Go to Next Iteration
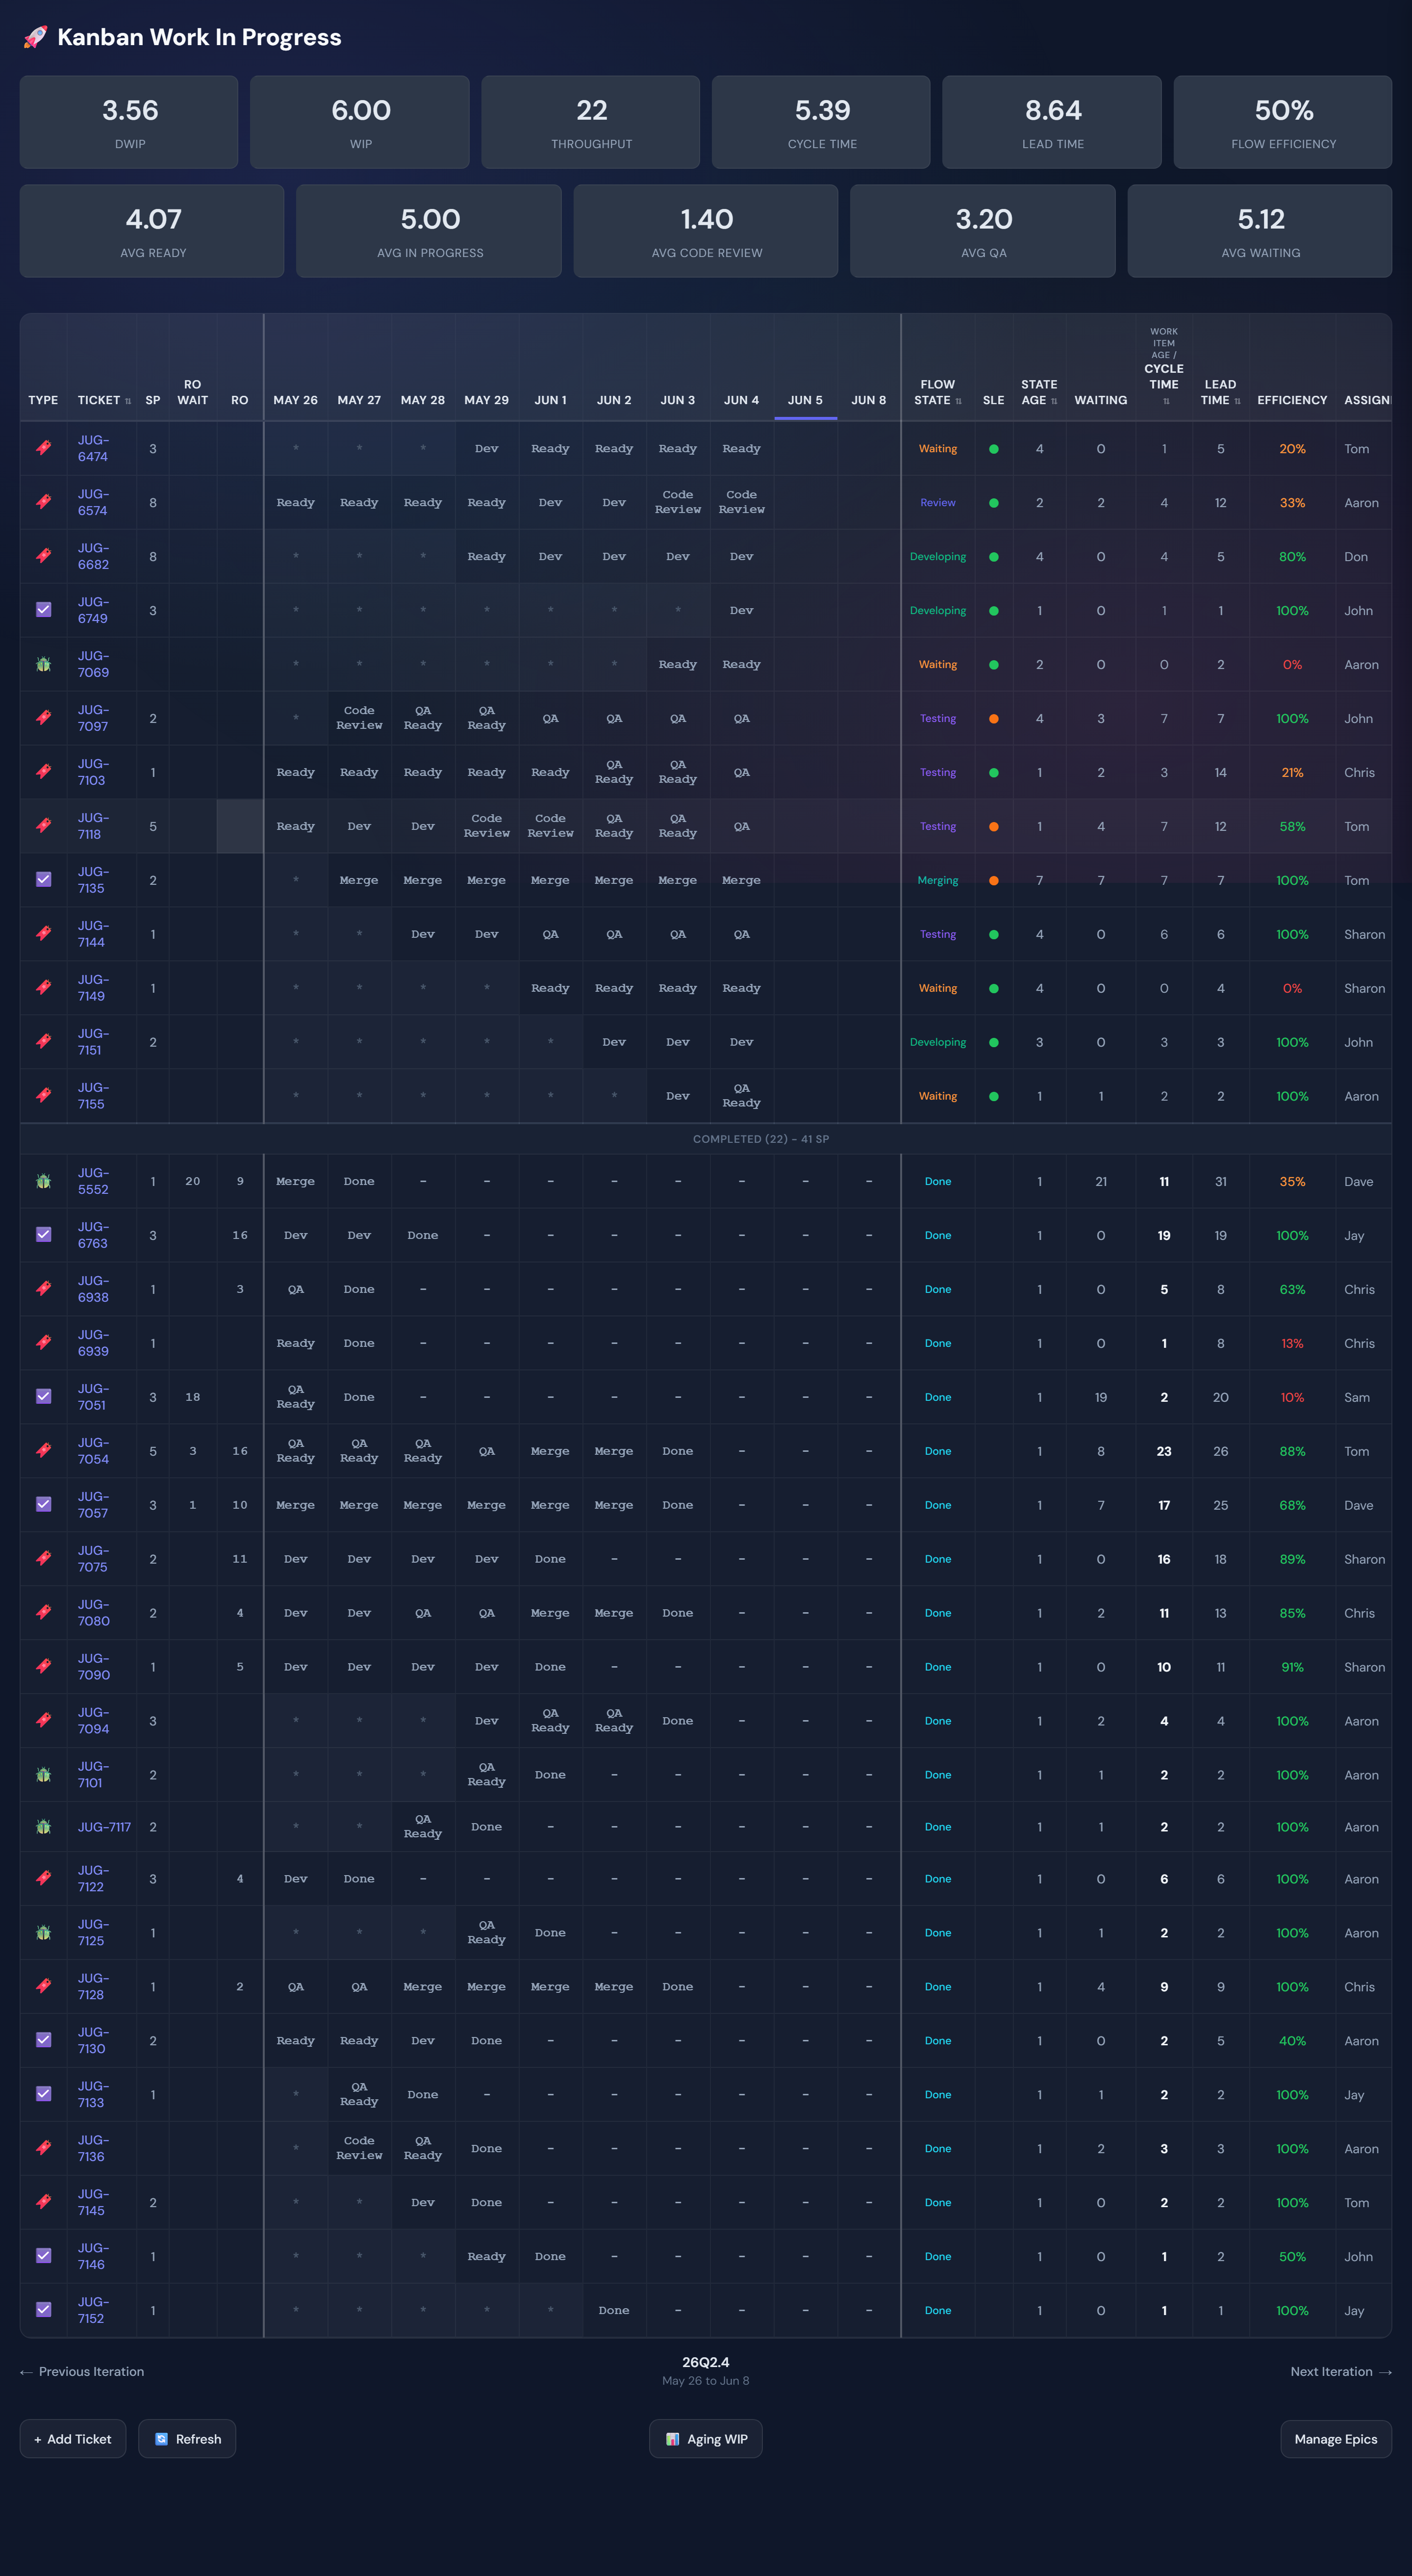This screenshot has height=2576, width=1412. click(x=1341, y=2371)
